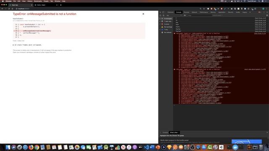Open react-dom.development.js link of second error
269x151 pixels.
click(x=255, y=69)
